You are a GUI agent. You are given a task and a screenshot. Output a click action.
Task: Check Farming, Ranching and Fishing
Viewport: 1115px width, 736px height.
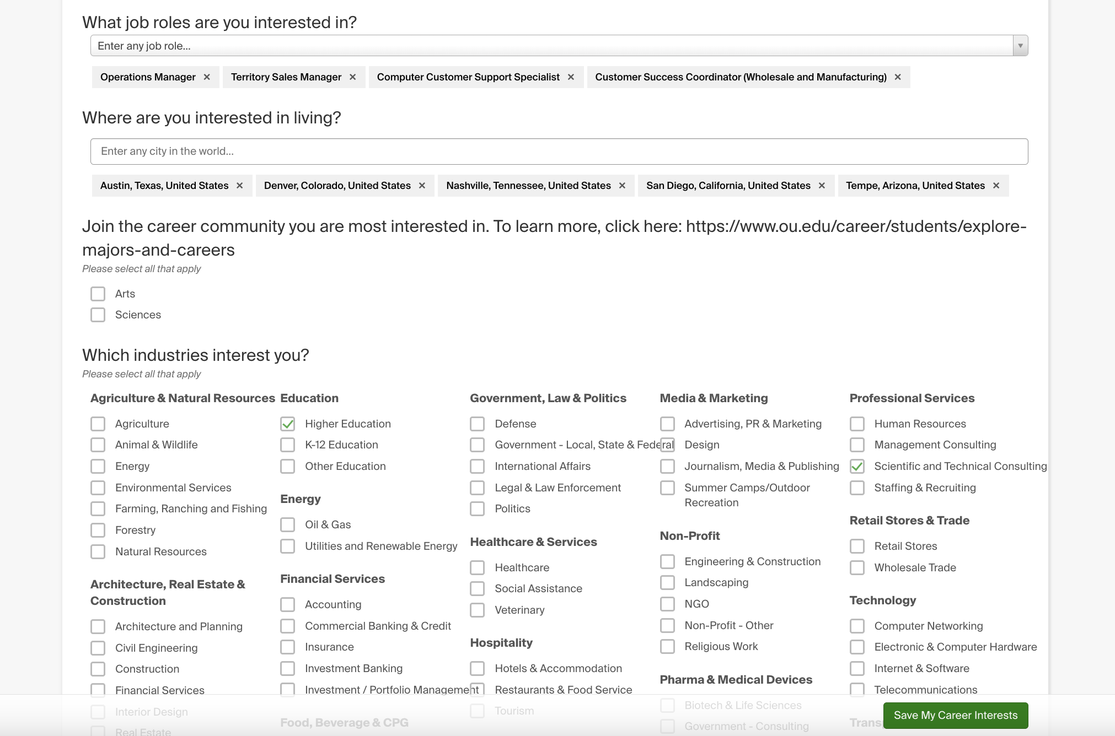point(98,508)
